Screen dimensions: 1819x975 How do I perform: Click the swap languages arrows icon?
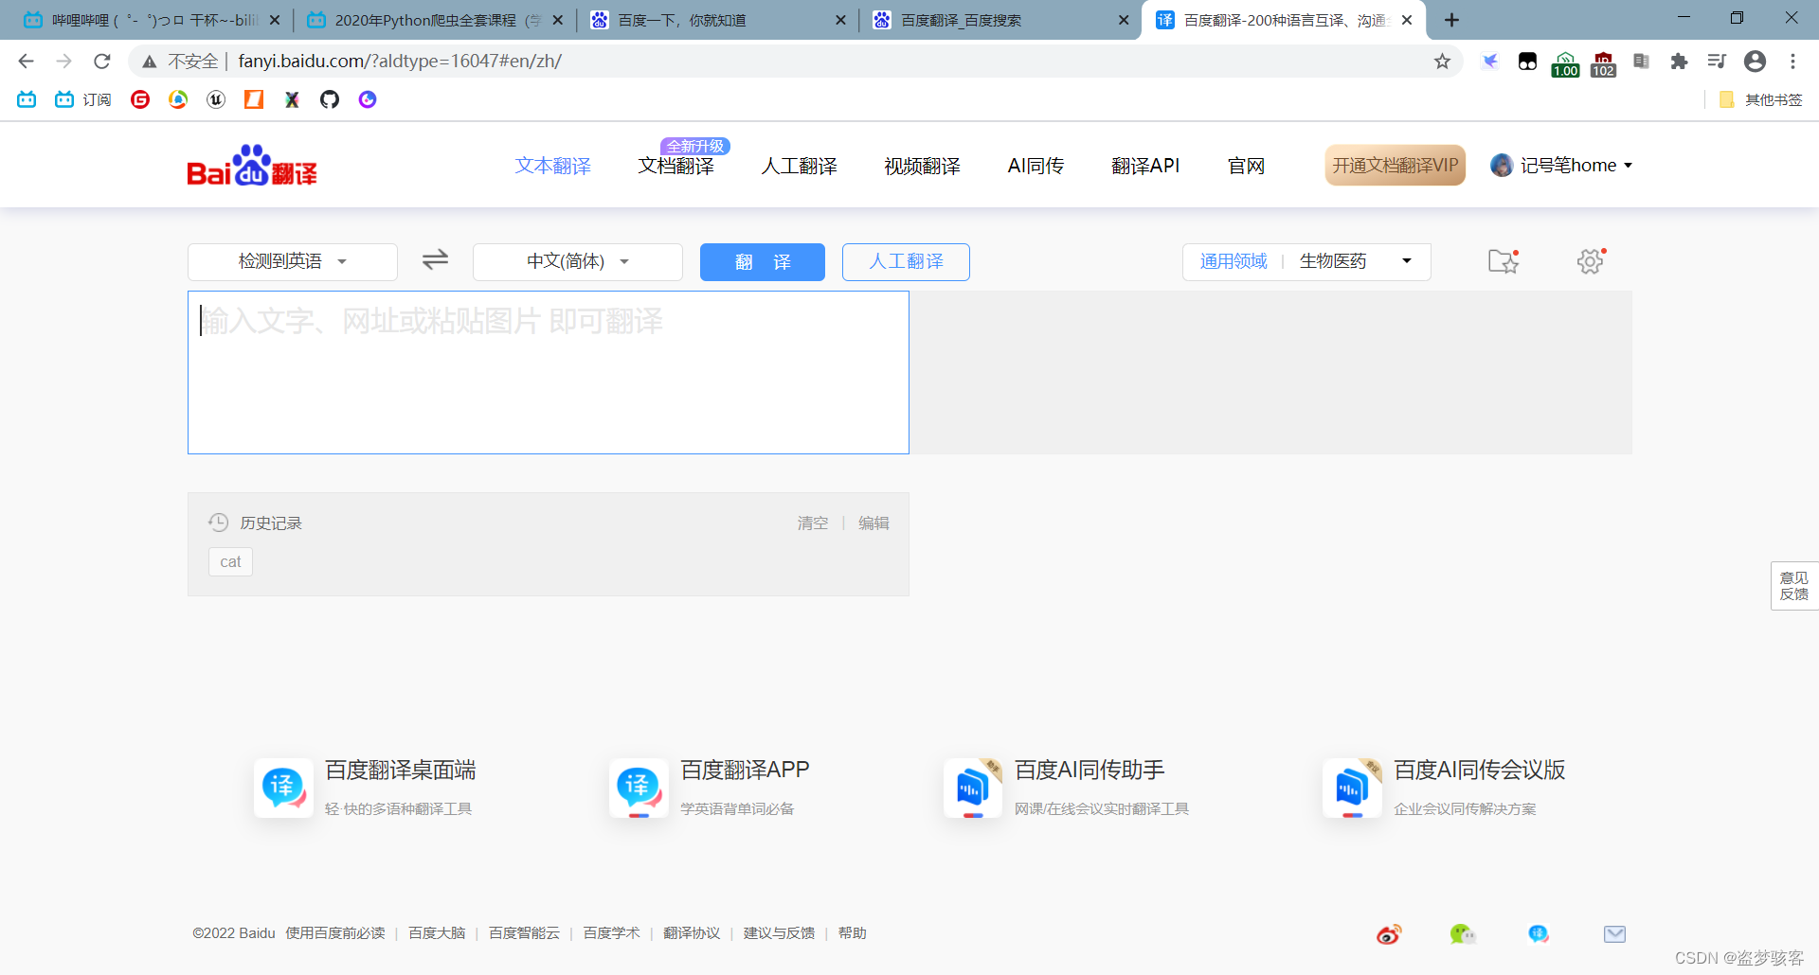point(435,259)
